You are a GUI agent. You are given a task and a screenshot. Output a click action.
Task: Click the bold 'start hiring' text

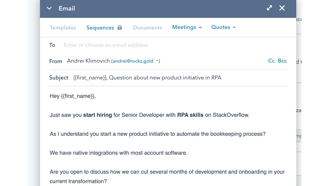pyautogui.click(x=97, y=115)
